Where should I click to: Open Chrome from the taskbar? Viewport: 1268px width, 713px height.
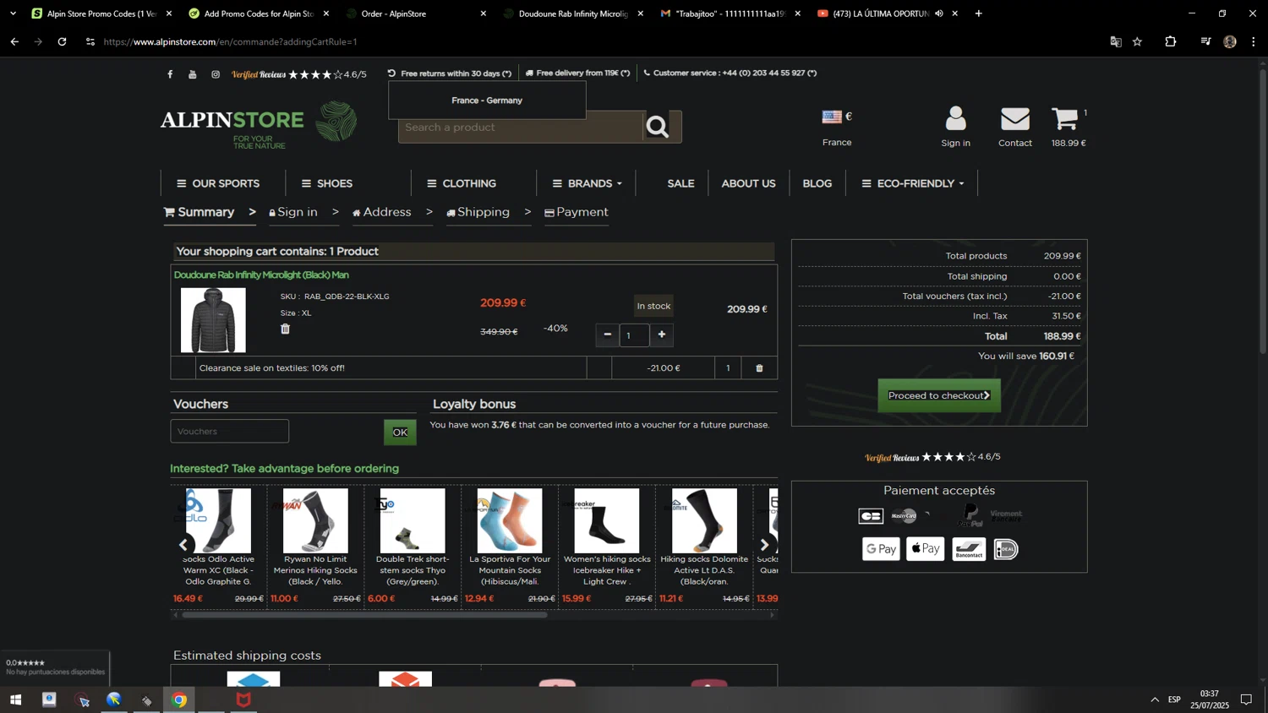tap(179, 699)
